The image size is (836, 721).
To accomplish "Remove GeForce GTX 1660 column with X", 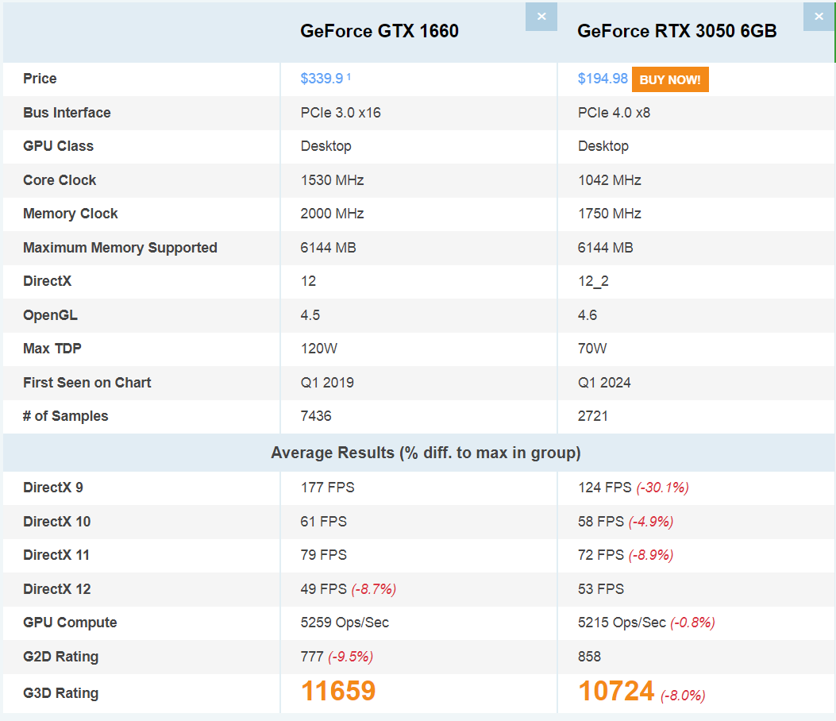I will pos(541,17).
